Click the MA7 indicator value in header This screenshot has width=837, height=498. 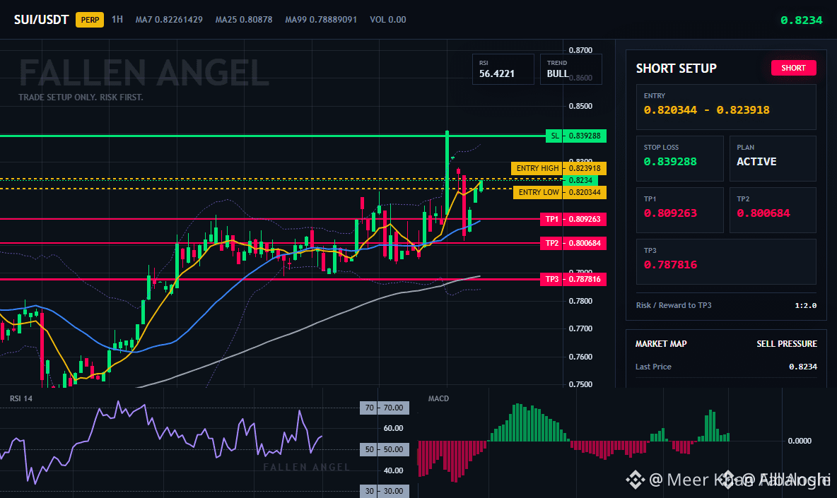click(x=169, y=20)
